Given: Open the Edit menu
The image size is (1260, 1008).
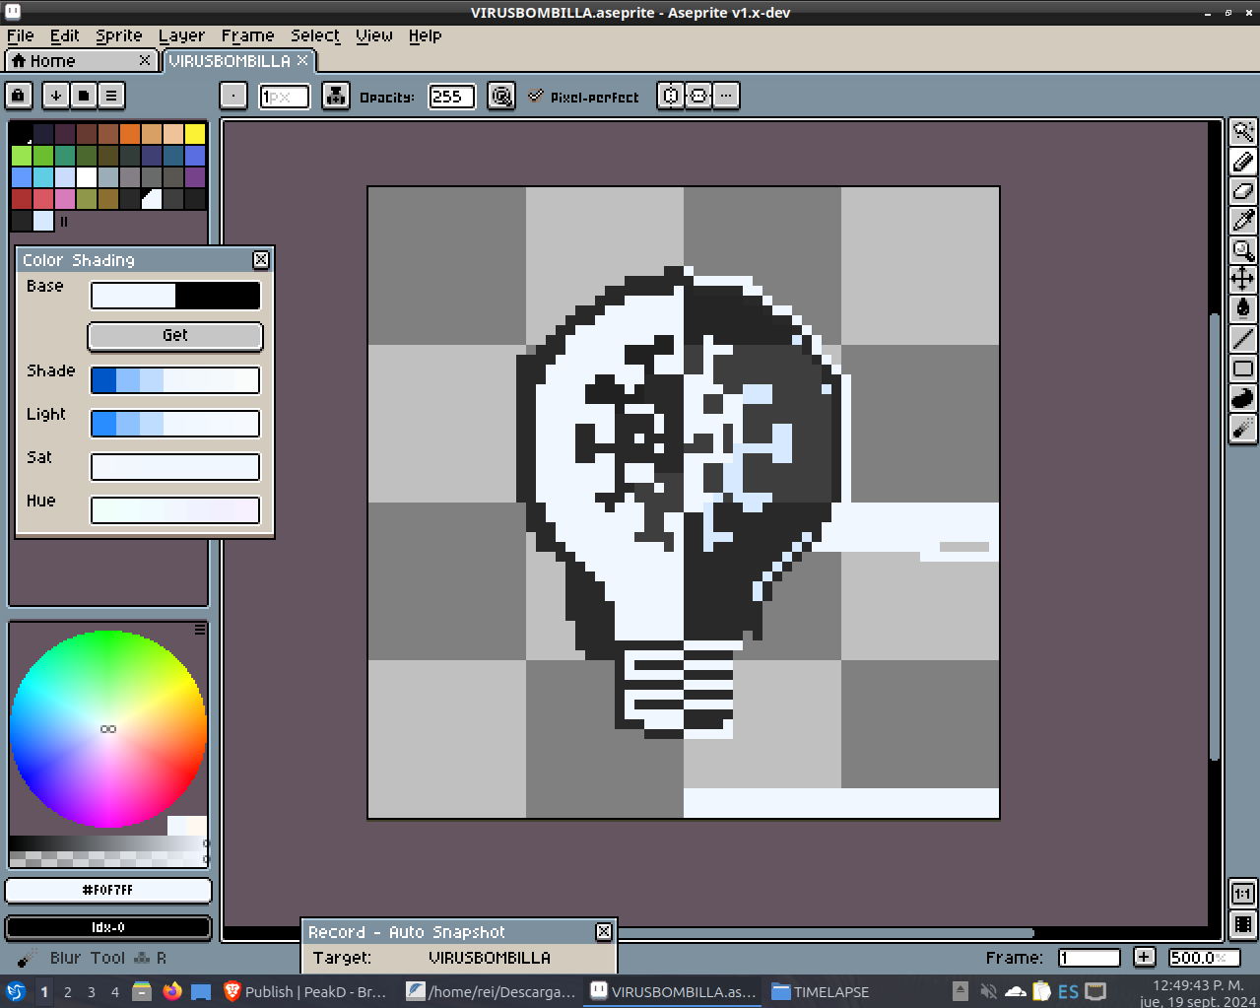Looking at the screenshot, I should coord(64,35).
